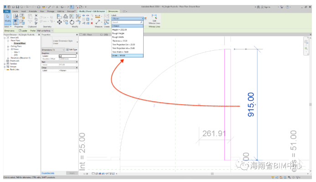Click the Rotate tool icon
Image resolution: width=316 pixels, height=182 pixels.
click(72, 22)
